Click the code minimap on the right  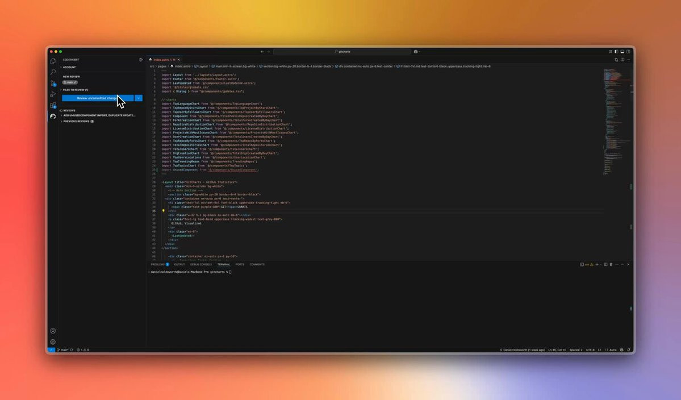click(617, 122)
